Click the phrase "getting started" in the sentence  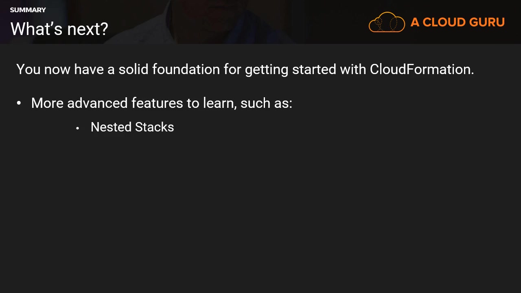tap(290, 69)
